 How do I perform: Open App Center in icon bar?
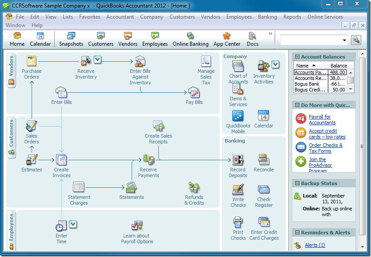(x=227, y=40)
